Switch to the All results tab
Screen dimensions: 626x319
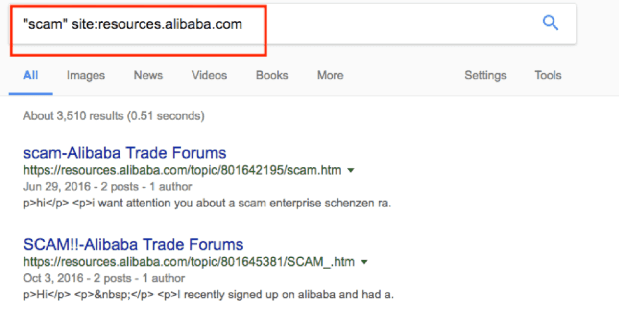[30, 75]
